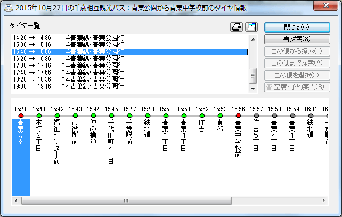Select the 14:20 → 14:36 timetable entry
The height and width of the screenshot is (217, 342).
click(x=68, y=38)
